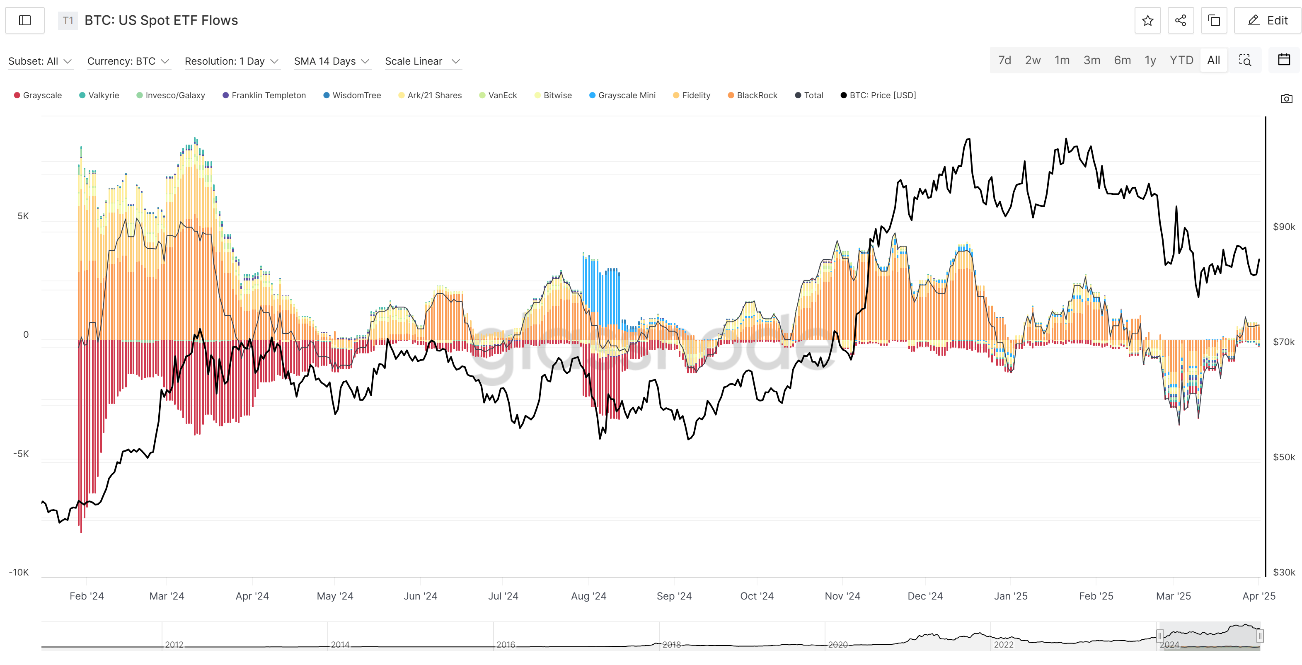This screenshot has width=1302, height=665.
Task: Hide the BlackRock series in legend
Action: point(753,95)
